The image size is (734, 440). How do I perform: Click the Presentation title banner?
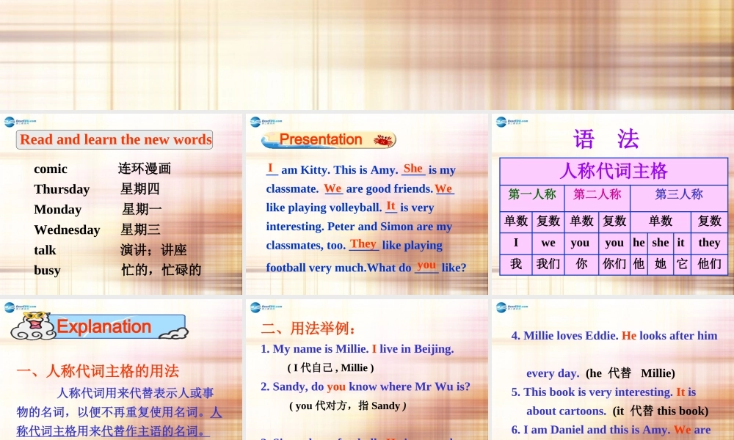[x=322, y=139]
